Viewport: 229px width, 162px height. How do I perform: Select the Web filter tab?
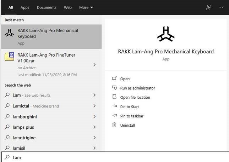coord(67,7)
